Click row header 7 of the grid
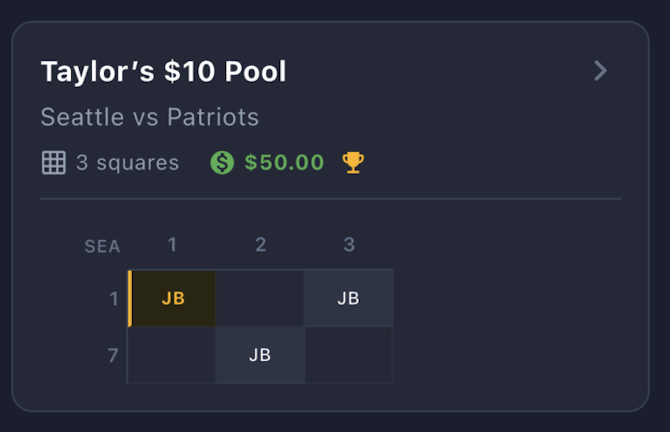The height and width of the screenshot is (432, 670). pos(113,356)
